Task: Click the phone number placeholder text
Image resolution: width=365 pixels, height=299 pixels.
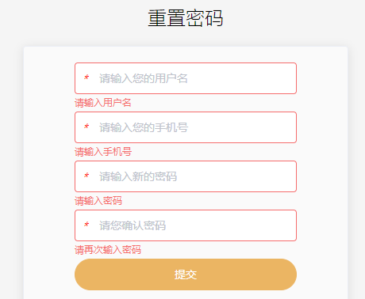Action: (x=144, y=127)
